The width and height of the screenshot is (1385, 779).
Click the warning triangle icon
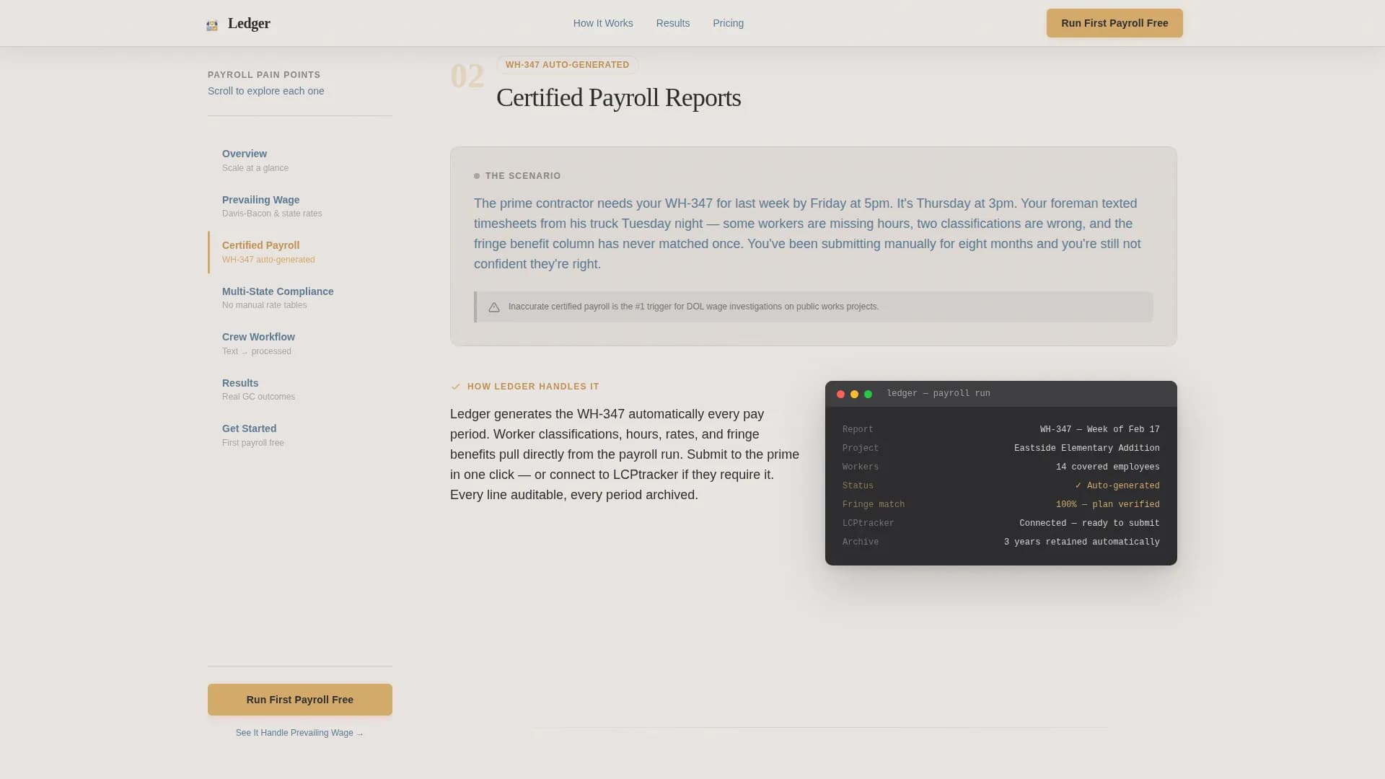tap(494, 307)
